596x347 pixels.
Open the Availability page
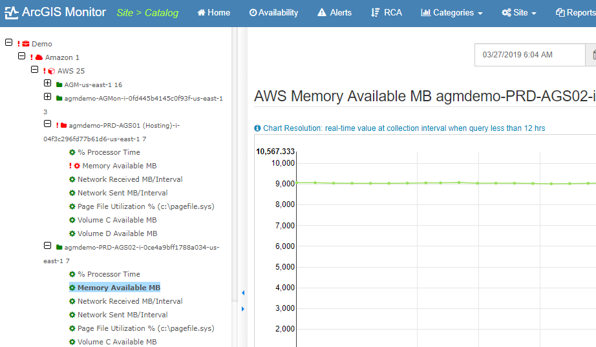click(273, 13)
